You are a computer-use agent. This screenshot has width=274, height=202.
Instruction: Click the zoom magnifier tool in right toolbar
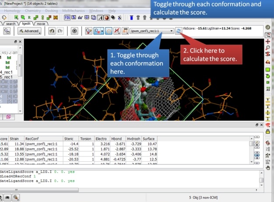tap(268, 48)
